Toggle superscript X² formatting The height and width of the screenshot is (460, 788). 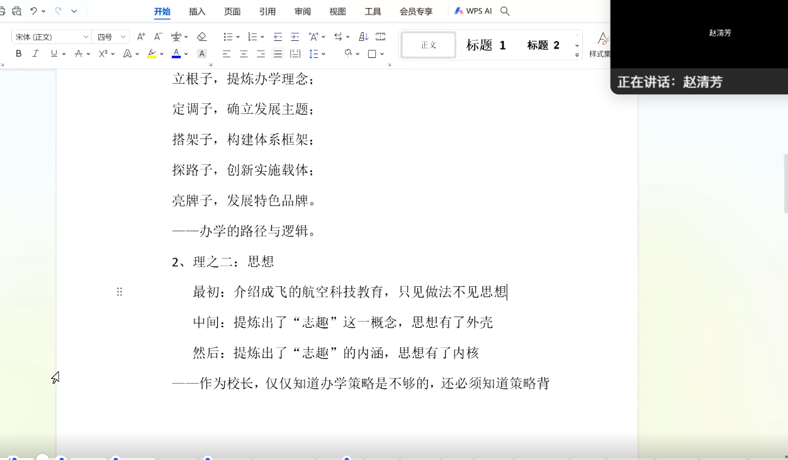pyautogui.click(x=103, y=54)
